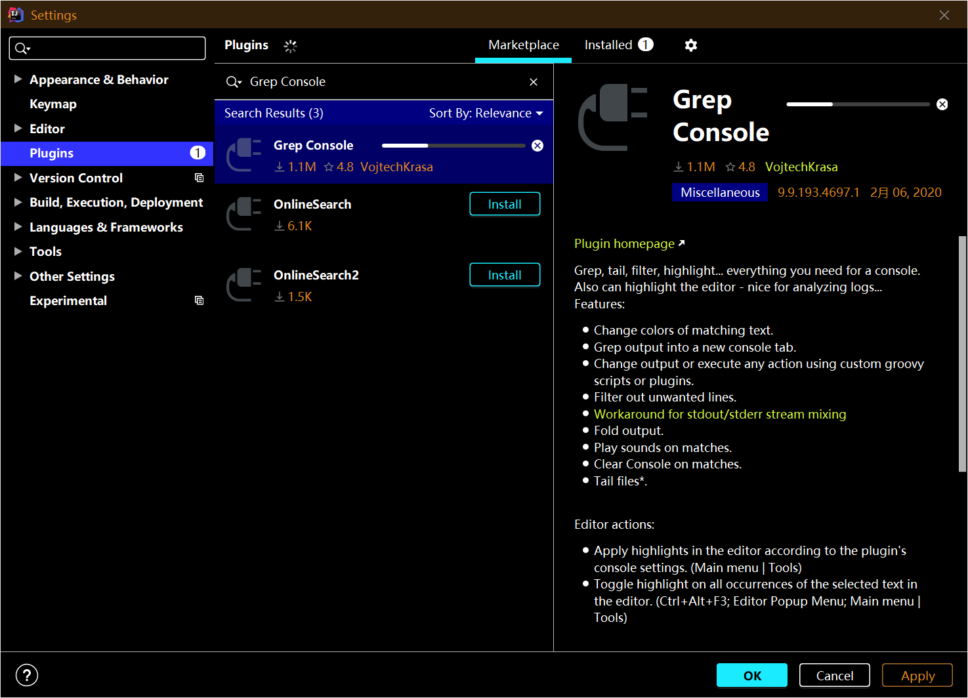Select Keymap in settings tree

point(53,104)
